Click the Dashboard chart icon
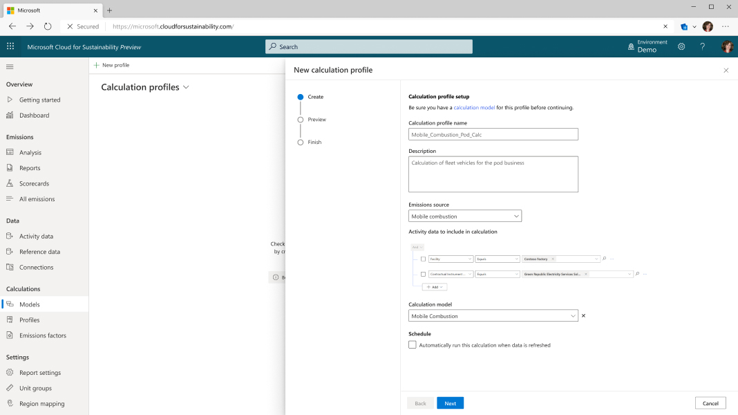Viewport: 738px width, 415px height. point(10,115)
